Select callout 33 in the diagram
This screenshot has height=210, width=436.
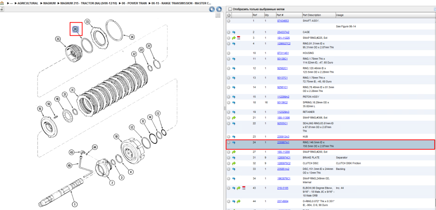point(88,21)
